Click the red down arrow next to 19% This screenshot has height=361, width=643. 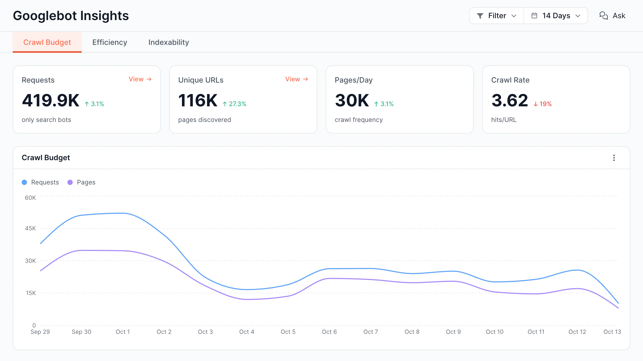tap(536, 104)
